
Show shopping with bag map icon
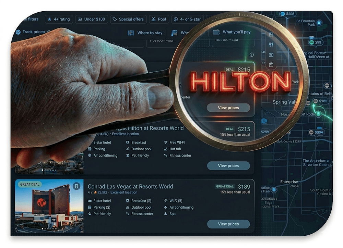[x=271, y=65]
